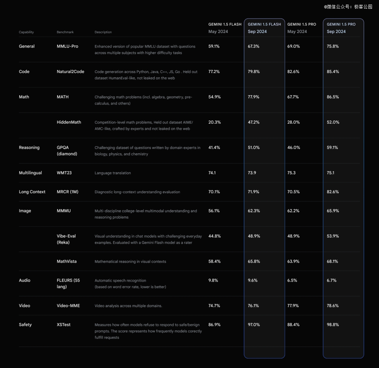
Task: Select the 70.1% MRCR score
Action: [214, 192]
